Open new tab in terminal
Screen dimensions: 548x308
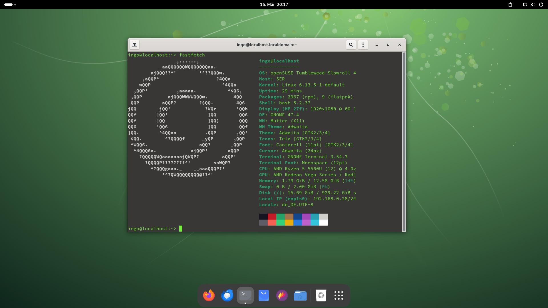coord(134,45)
